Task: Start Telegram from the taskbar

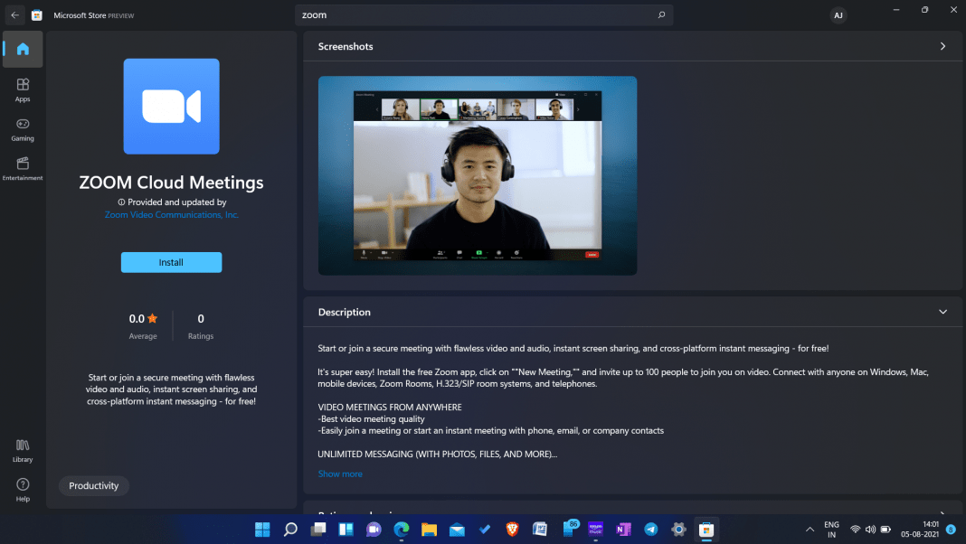Action: pyautogui.click(x=651, y=530)
